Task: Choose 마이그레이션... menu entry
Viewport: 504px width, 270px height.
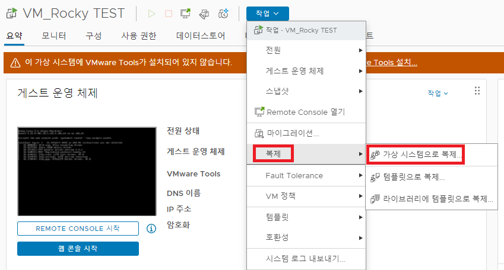Action: tap(306, 133)
